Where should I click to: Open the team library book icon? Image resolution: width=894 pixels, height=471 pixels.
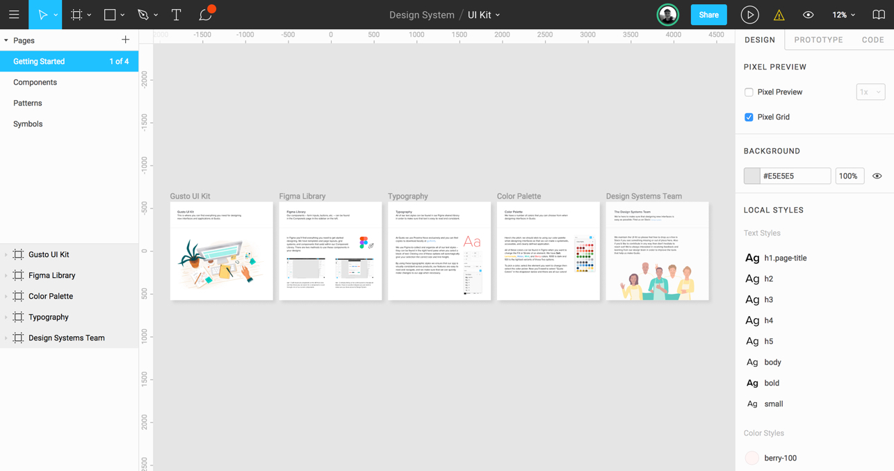click(x=879, y=15)
